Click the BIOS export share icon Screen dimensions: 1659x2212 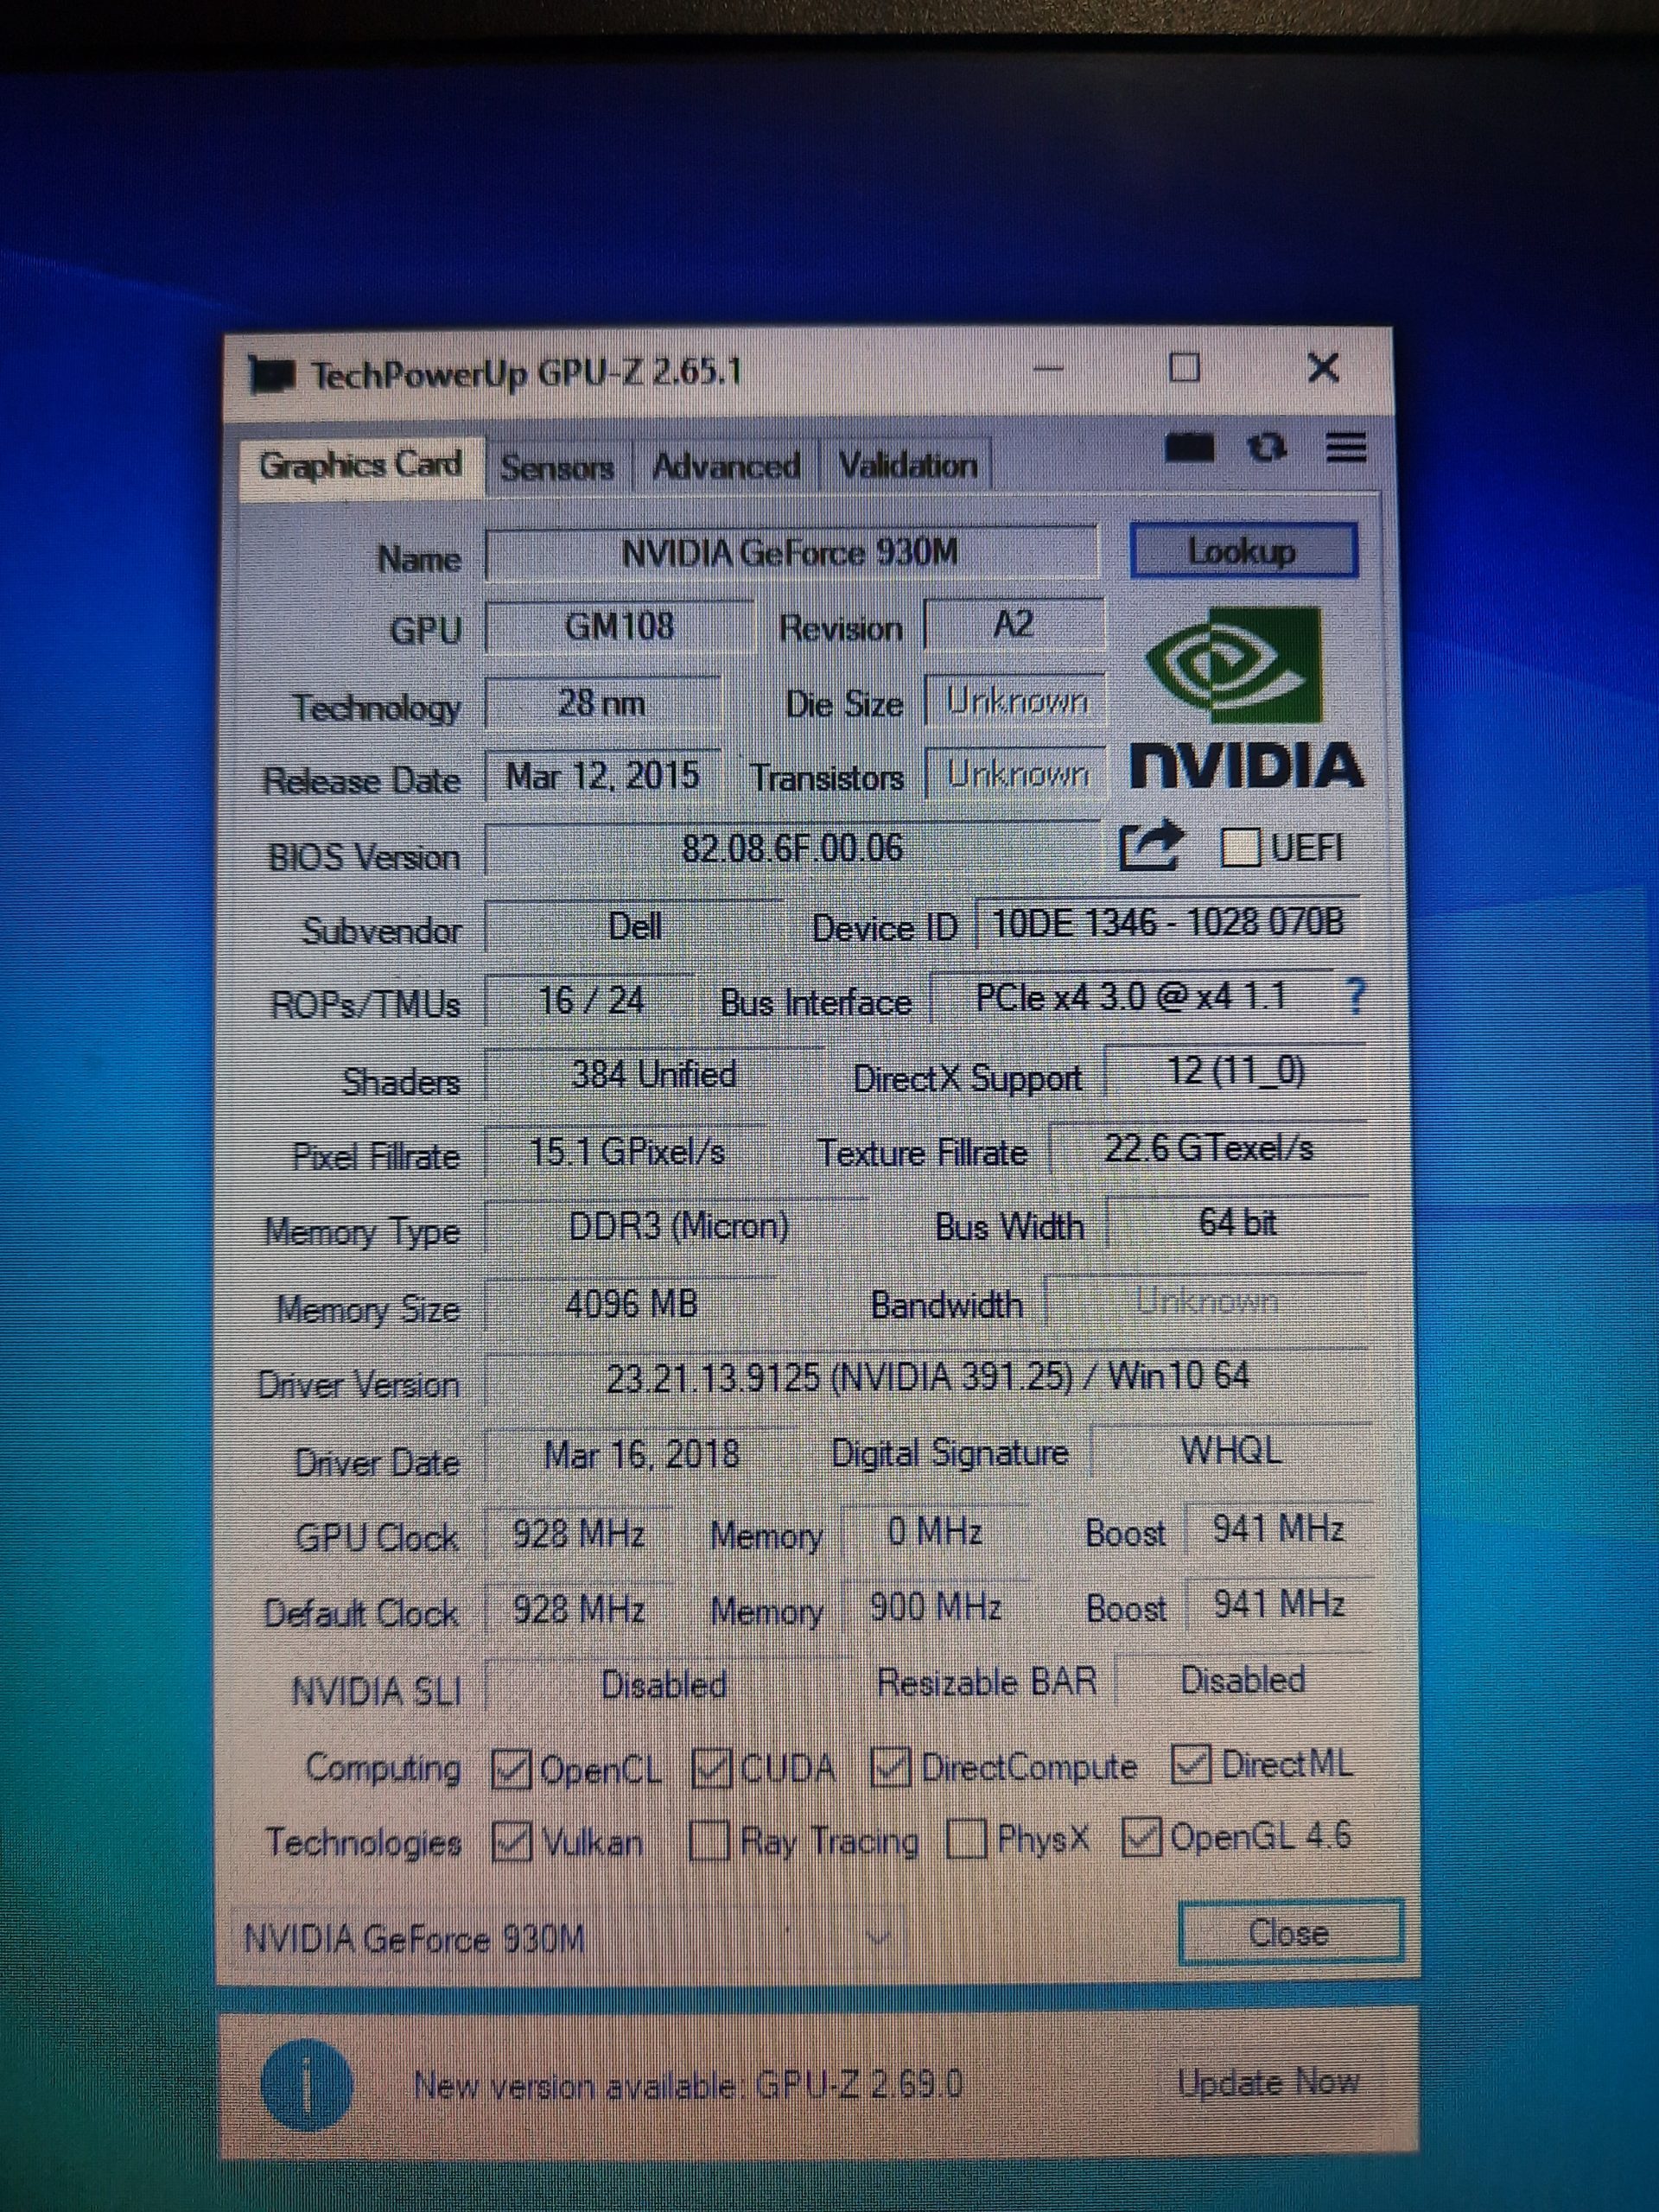(x=1151, y=847)
